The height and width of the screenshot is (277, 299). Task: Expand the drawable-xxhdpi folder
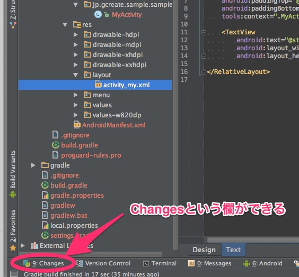point(76,65)
